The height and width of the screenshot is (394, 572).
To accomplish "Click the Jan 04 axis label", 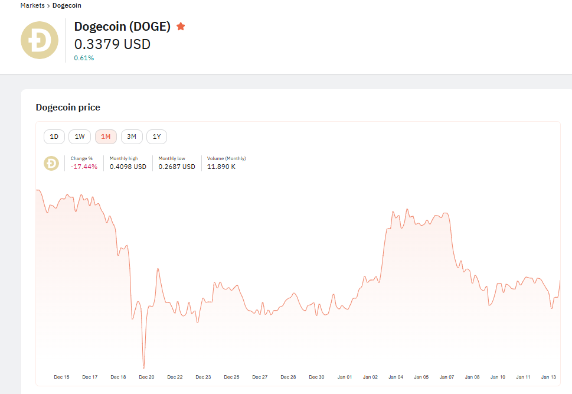I will pyautogui.click(x=396, y=377).
